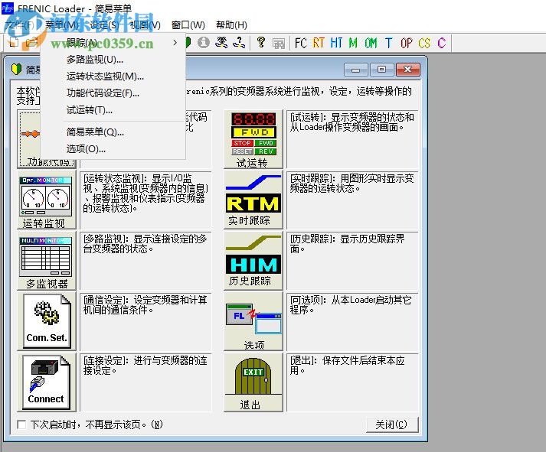Minimize the 简易菜单 inner window
Image resolution: width=546 pixels, height=452 pixels.
pos(355,70)
